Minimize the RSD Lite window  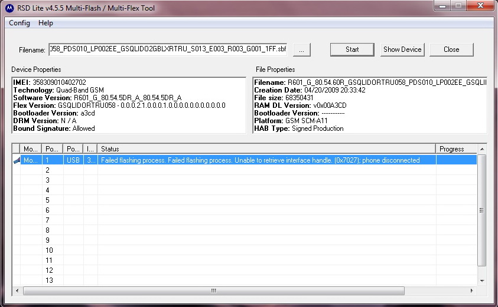tap(442, 6)
